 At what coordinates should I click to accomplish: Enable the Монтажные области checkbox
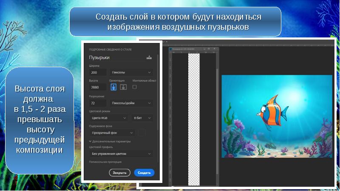135,87
